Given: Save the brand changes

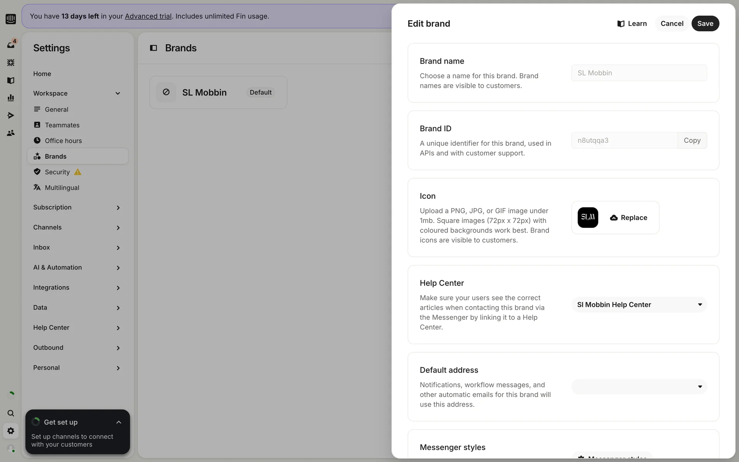Looking at the screenshot, I should coord(705,23).
